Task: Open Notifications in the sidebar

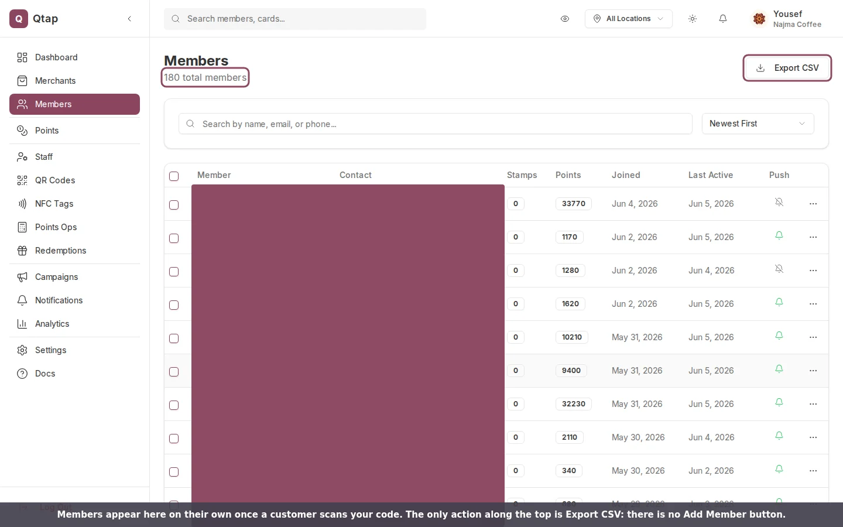Action: point(74,300)
